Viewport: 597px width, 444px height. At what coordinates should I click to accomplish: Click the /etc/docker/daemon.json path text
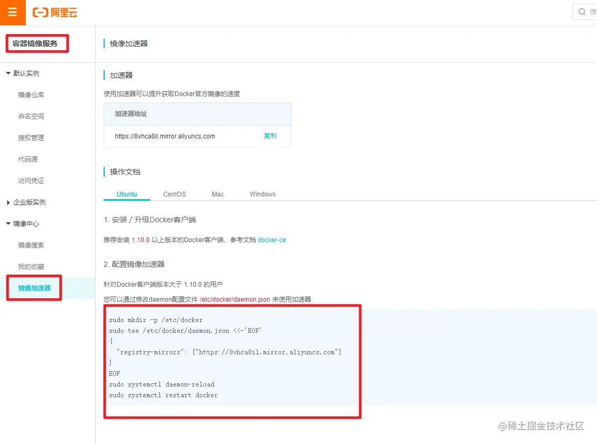click(x=235, y=299)
